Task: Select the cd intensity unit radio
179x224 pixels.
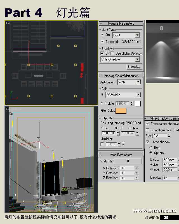Action: (116, 128)
